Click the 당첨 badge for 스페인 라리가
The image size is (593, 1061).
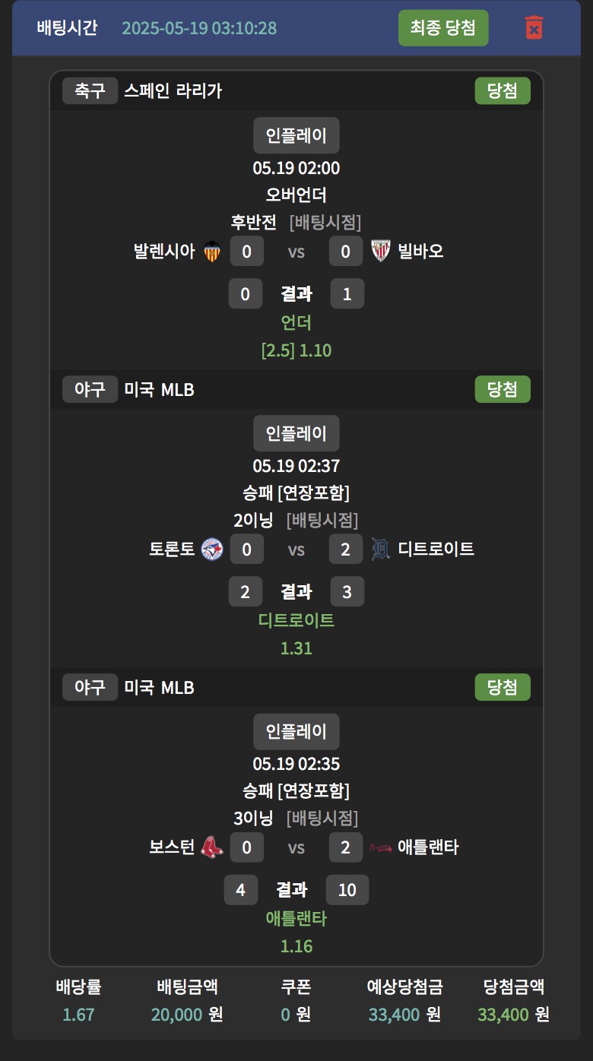[503, 91]
